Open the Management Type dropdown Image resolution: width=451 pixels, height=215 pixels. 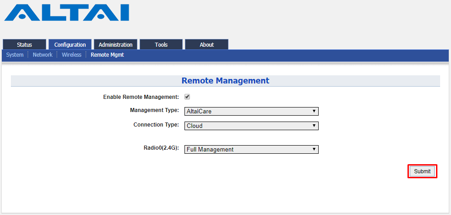coord(252,112)
